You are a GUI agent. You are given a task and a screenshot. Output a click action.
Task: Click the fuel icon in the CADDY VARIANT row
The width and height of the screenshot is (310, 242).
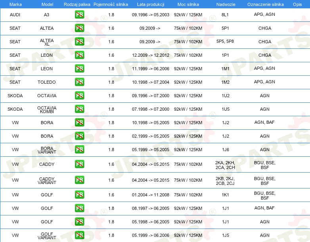tap(79, 180)
